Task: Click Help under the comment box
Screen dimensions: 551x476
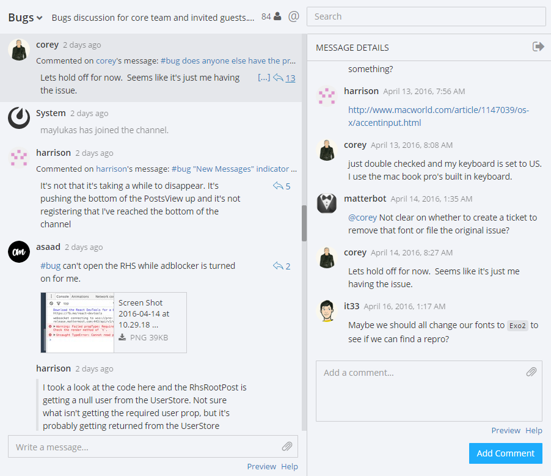Action: [534, 431]
